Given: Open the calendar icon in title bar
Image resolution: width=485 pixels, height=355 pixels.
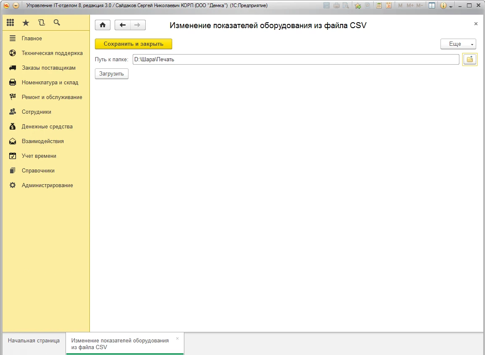Looking at the screenshot, I should (x=388, y=6).
